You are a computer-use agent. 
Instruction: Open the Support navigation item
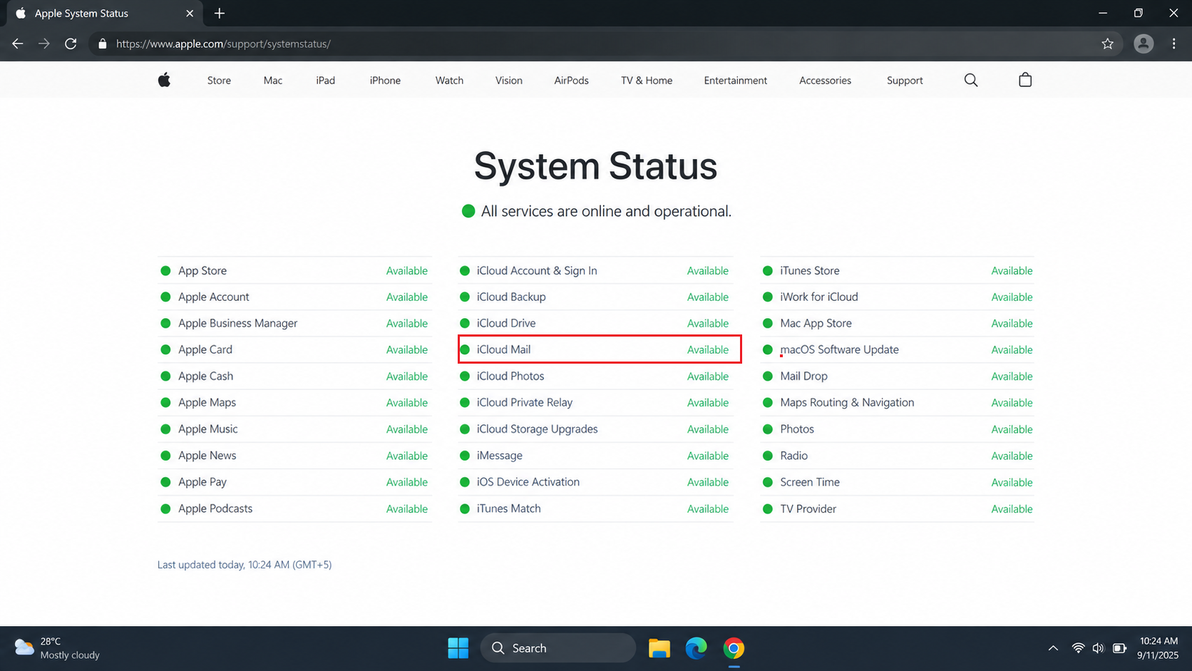click(x=905, y=81)
